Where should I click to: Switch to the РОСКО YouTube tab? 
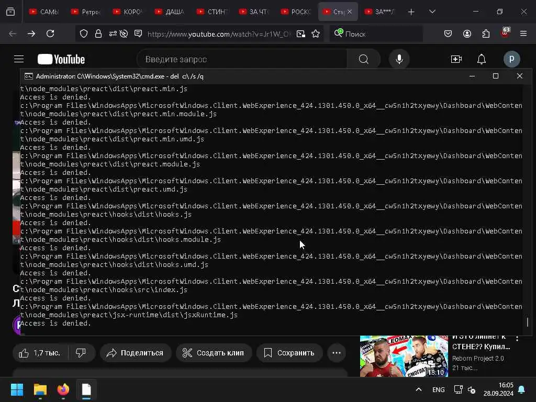(x=296, y=12)
